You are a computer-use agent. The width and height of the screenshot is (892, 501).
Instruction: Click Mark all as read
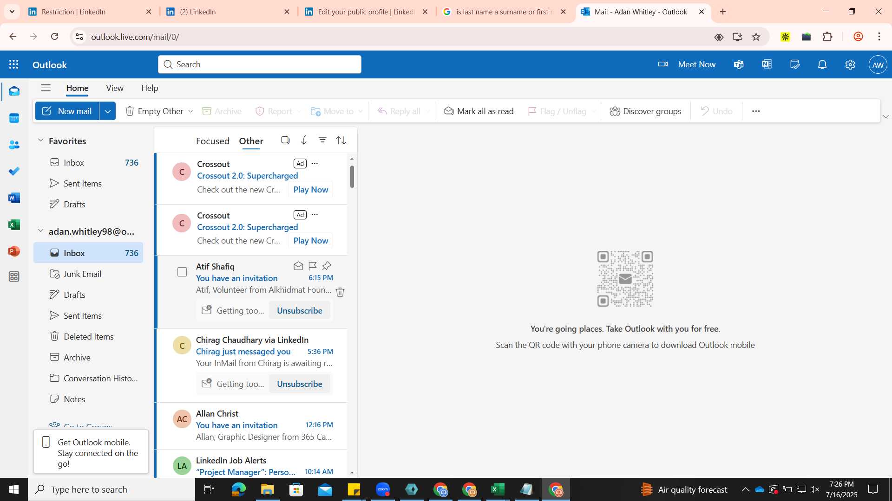(x=479, y=111)
